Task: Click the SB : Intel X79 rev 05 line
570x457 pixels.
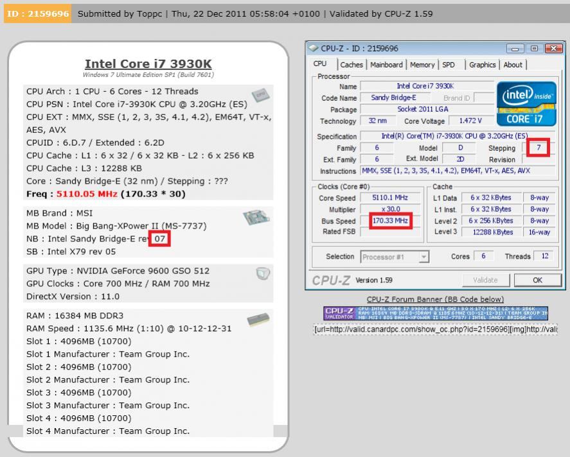Action: coord(71,252)
